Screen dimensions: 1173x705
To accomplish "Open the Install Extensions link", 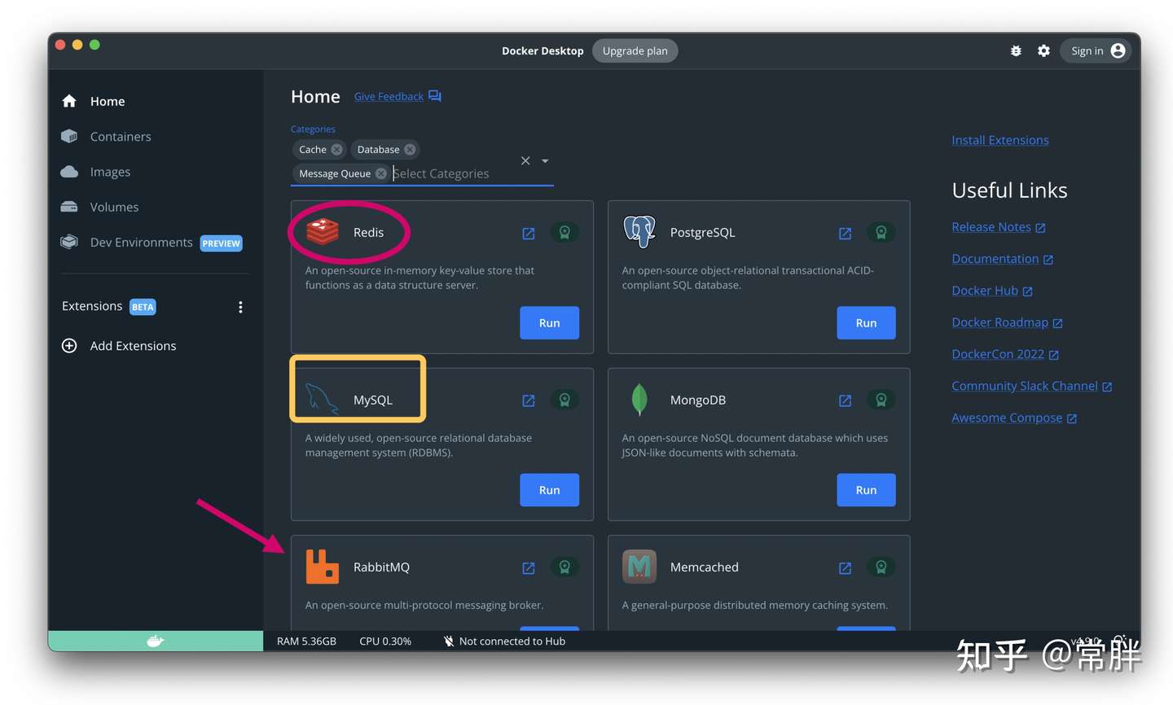I will 1000,140.
